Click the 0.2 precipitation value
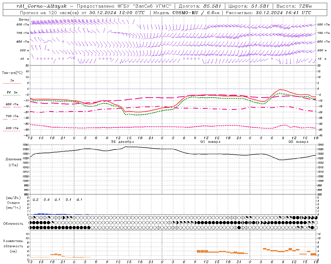 click(35, 200)
